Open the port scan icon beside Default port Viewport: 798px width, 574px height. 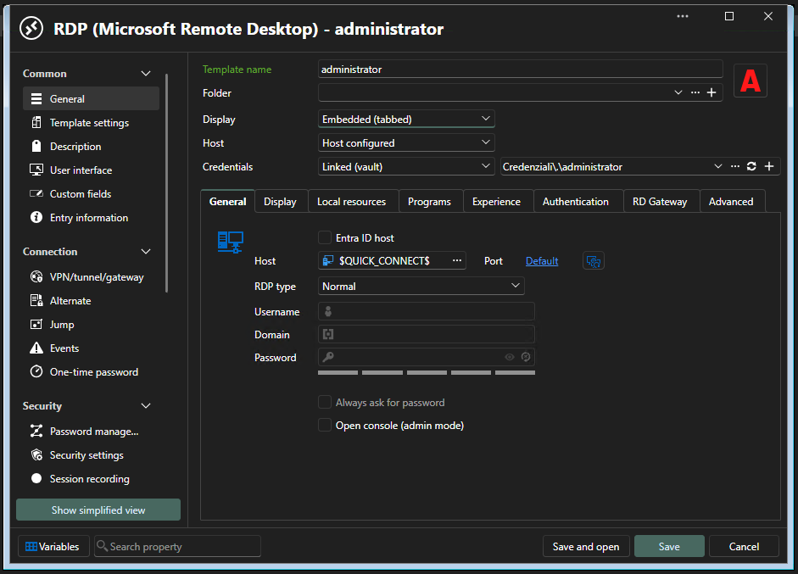point(593,261)
